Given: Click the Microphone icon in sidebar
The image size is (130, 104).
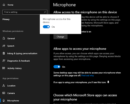Looking at the screenshot, I should [x=4, y=100].
